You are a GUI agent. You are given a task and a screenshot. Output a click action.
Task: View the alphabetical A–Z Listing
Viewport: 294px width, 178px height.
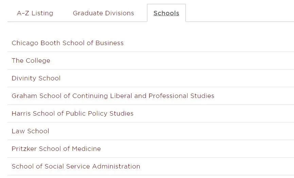click(x=35, y=13)
